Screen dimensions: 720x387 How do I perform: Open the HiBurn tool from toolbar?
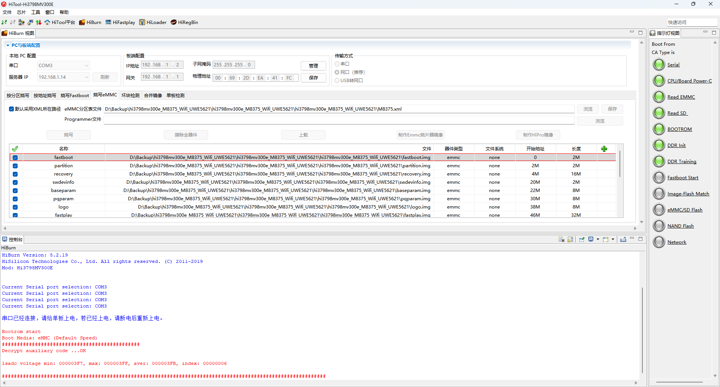(x=90, y=22)
